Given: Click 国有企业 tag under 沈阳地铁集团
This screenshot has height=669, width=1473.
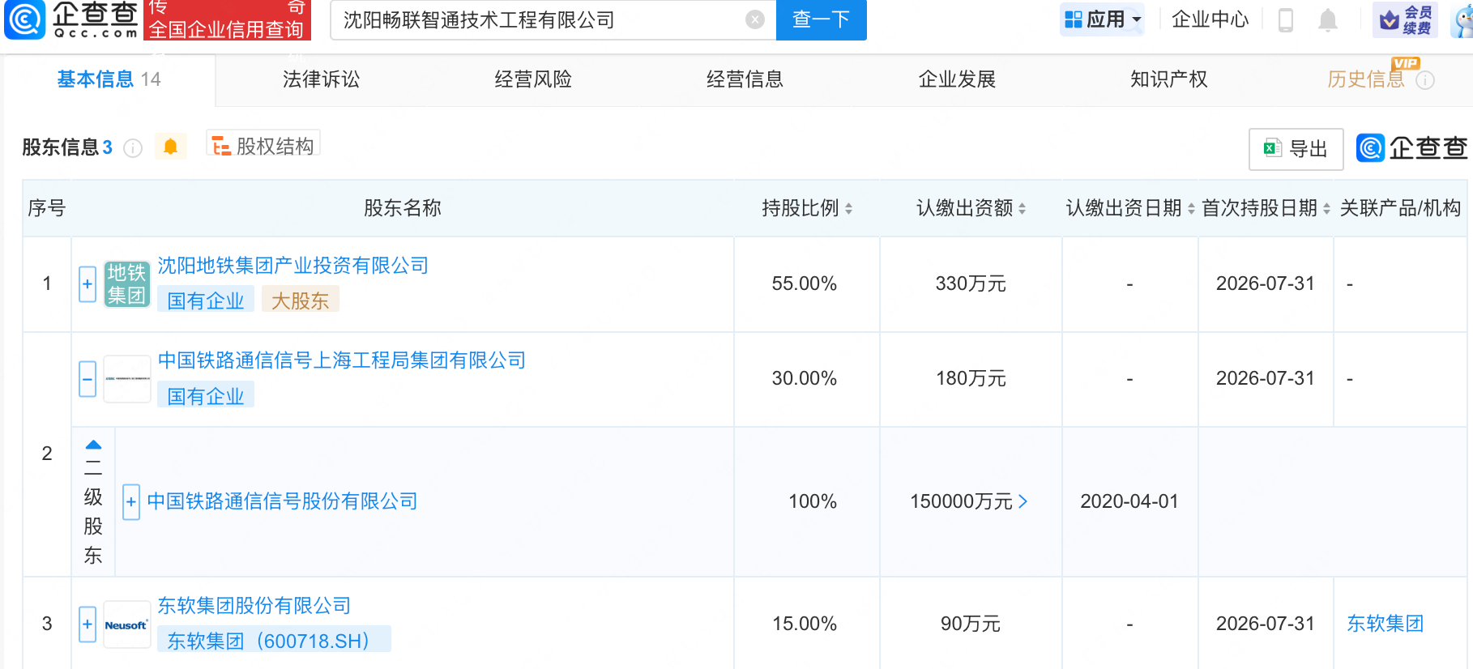Looking at the screenshot, I should point(206,300).
